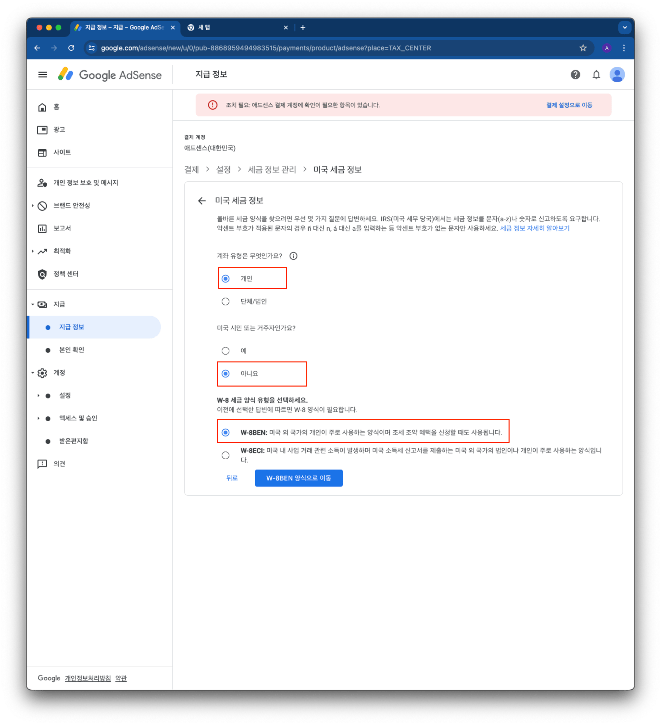661x725 pixels.
Task: Click the Google AdSense logo
Action: tap(110, 75)
